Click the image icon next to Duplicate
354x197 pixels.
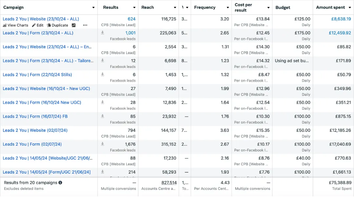[x=74, y=25]
